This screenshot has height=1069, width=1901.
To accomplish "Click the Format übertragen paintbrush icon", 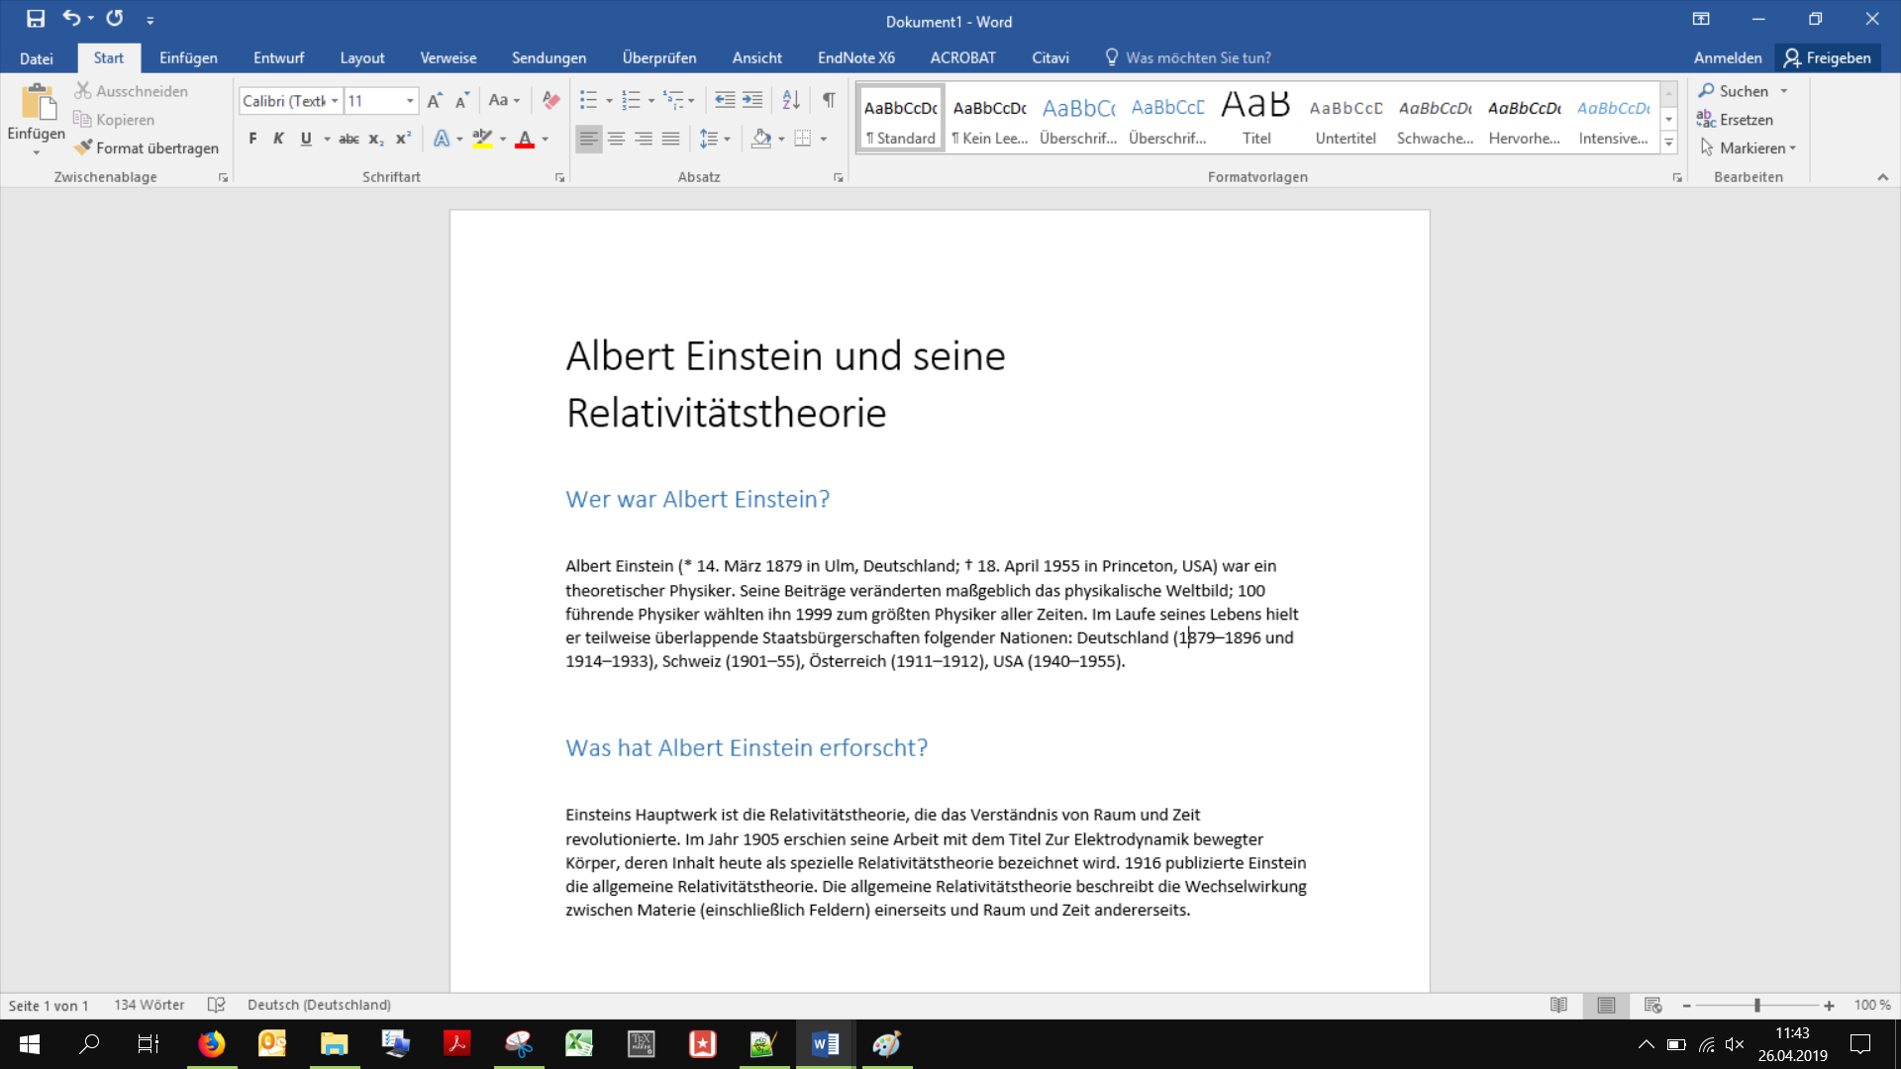I will point(83,147).
